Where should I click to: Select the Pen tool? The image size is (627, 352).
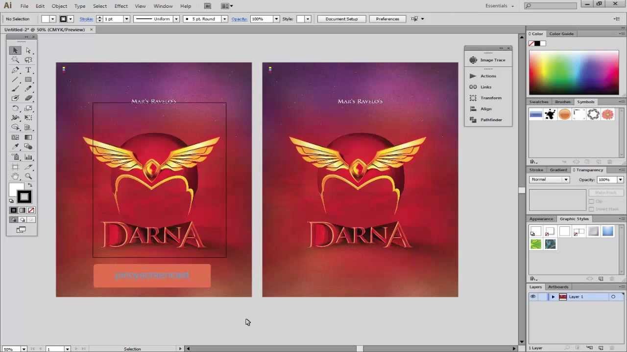point(15,70)
